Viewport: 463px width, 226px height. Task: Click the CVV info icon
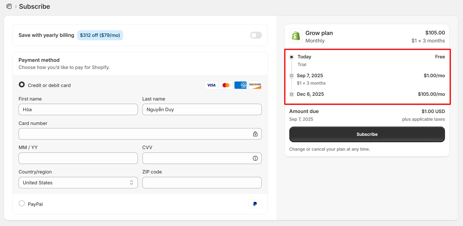click(255, 158)
